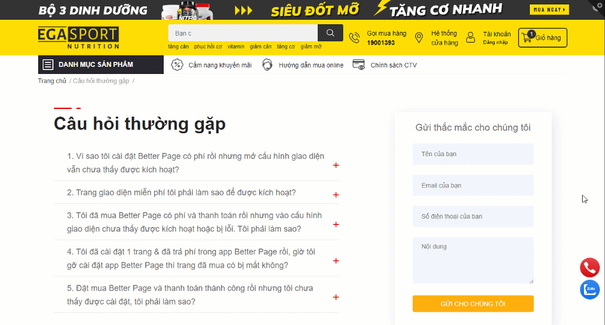
Task: Click the shopping cart icon
Action: (526, 38)
